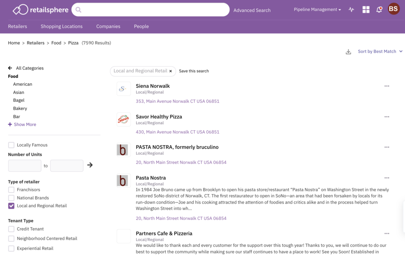Open address 430, Main Avenue Norwalk
The height and width of the screenshot is (255, 405).
178,132
